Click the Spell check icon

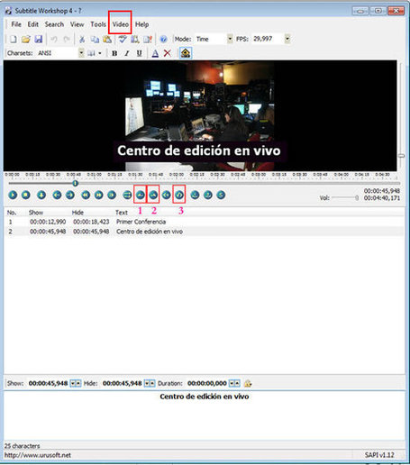tap(123, 39)
